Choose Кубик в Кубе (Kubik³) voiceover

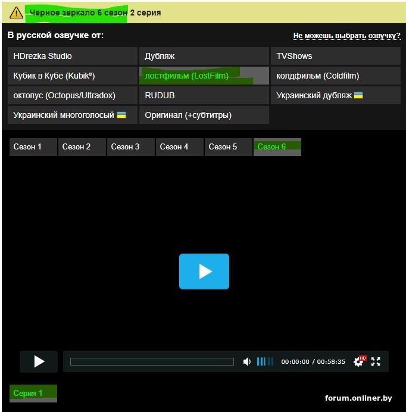[x=73, y=76]
